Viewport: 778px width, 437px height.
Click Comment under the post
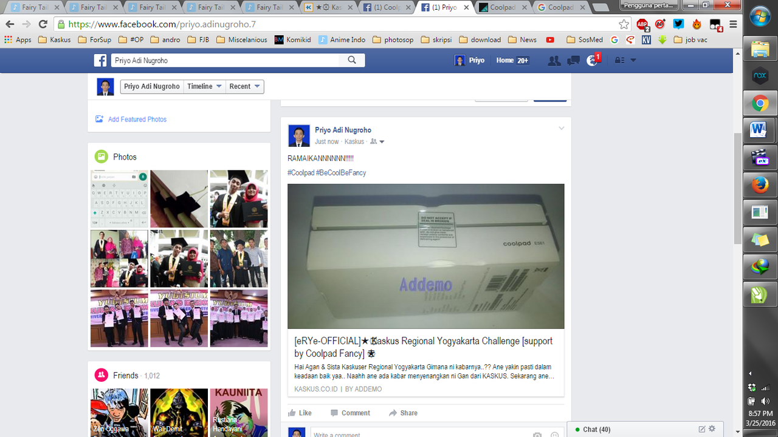click(350, 413)
